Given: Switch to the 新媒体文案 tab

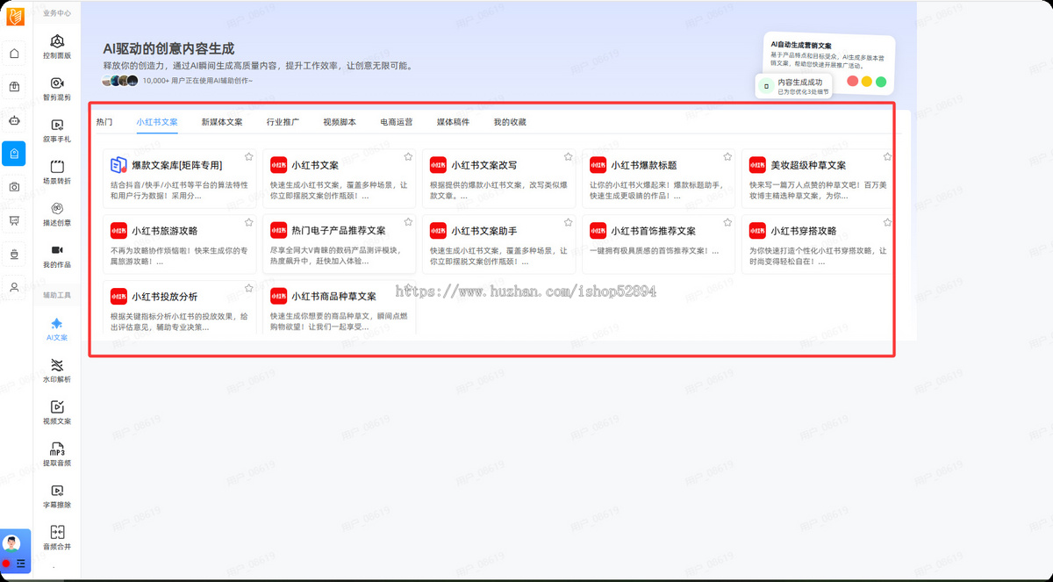Looking at the screenshot, I should (x=222, y=122).
